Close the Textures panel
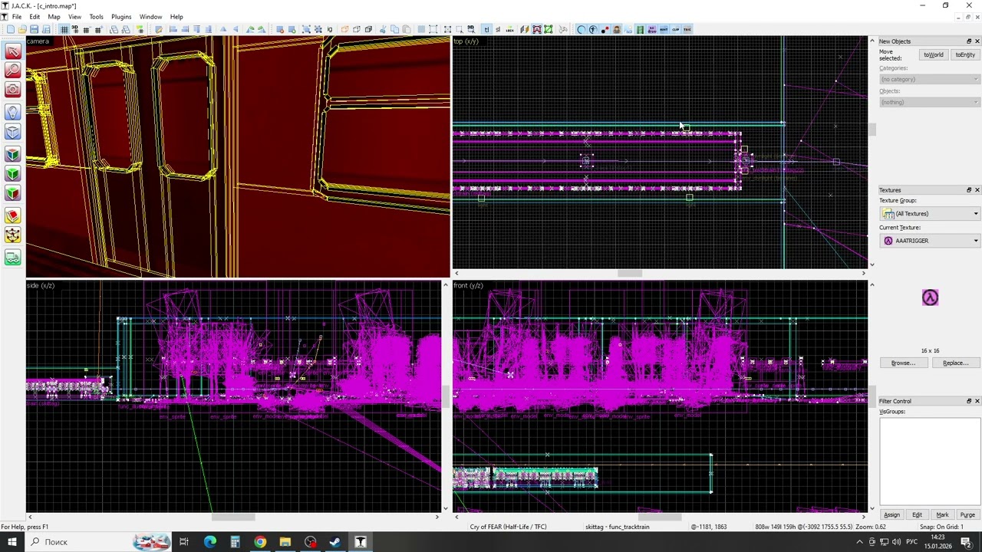The height and width of the screenshot is (552, 982). click(x=977, y=190)
